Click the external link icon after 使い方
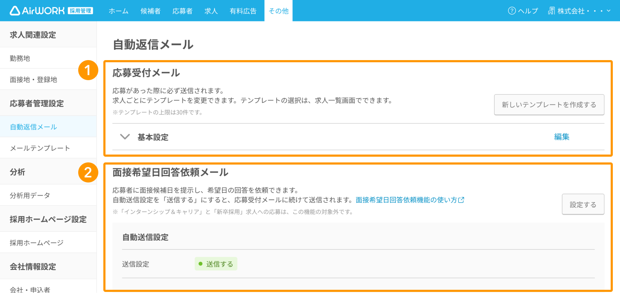 461,200
